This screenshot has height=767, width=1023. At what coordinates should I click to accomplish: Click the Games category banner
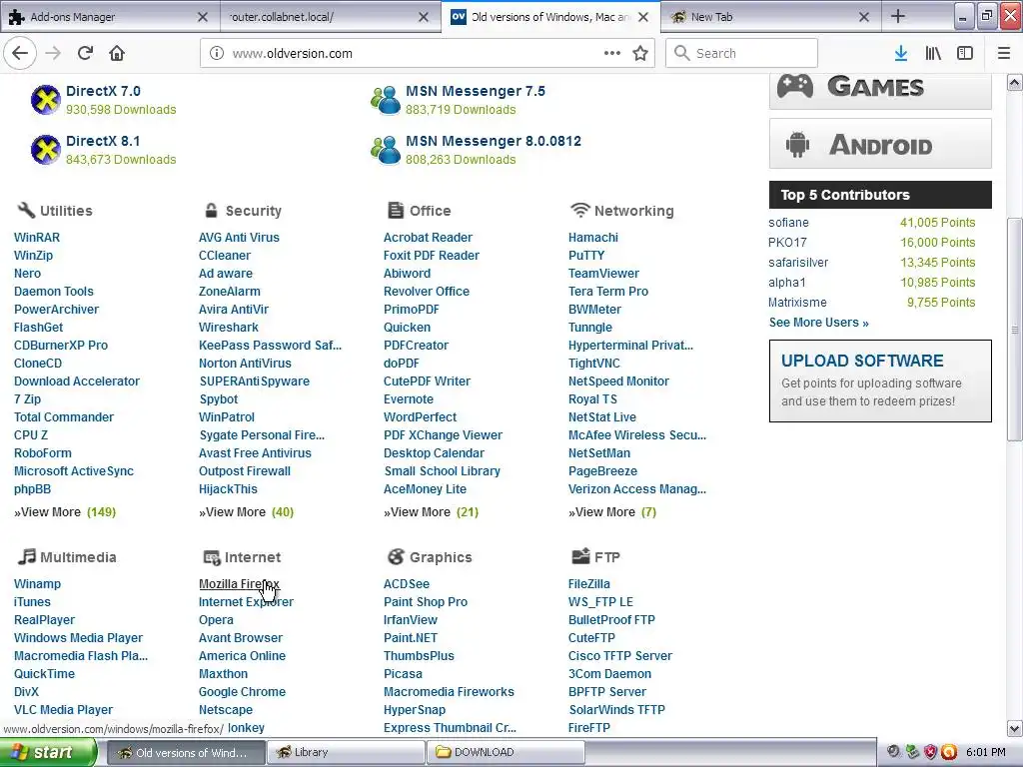click(x=880, y=90)
